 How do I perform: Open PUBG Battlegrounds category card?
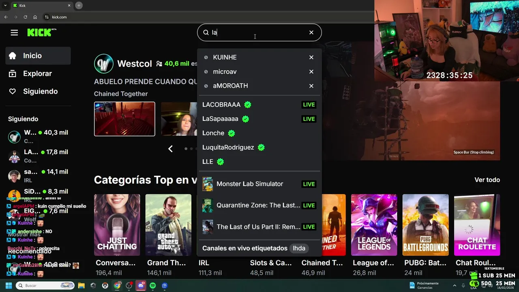coord(425,225)
